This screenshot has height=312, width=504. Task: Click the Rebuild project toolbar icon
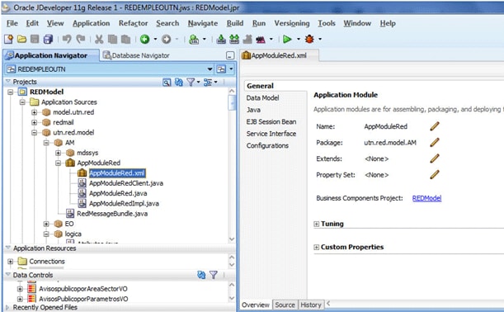(234, 40)
